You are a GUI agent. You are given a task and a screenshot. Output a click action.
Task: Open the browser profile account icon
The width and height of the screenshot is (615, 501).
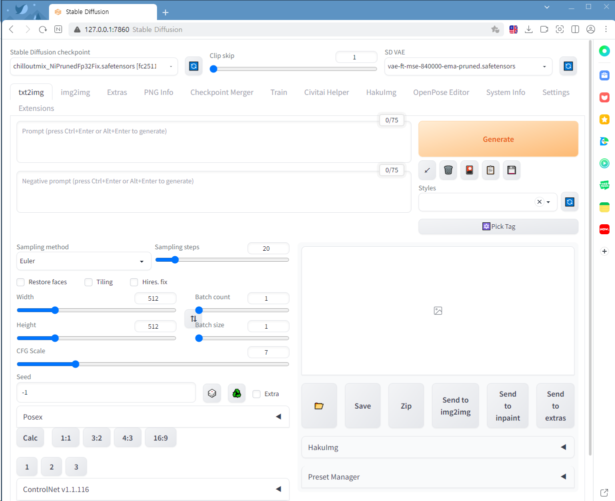(x=590, y=29)
